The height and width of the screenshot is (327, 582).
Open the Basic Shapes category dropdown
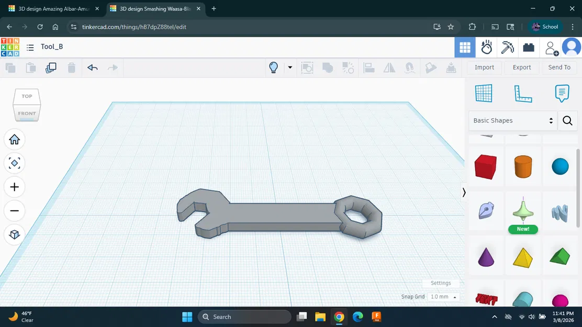512,120
